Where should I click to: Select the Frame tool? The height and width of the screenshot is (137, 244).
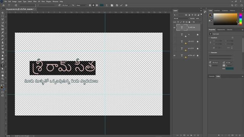pyautogui.click(x=3, y=29)
